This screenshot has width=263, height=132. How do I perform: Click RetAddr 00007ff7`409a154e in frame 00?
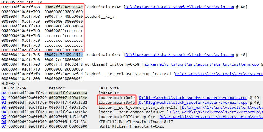[68, 93]
